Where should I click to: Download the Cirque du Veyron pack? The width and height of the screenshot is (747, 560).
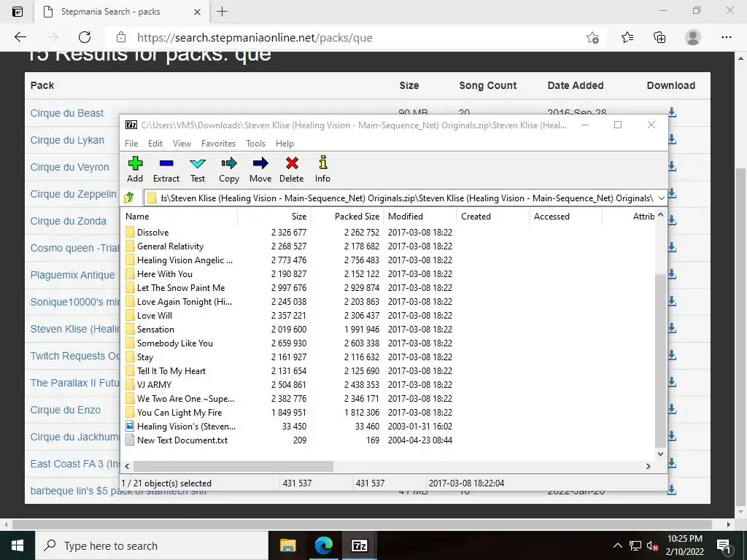pyautogui.click(x=672, y=167)
